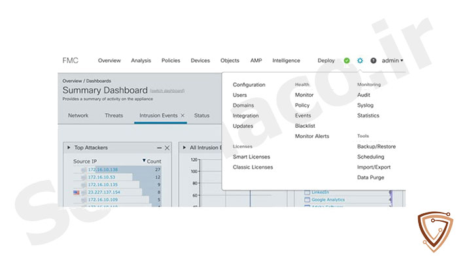Image resolution: width=458 pixels, height=257 pixels.
Task: Open Health Policy
Action: [x=302, y=106]
